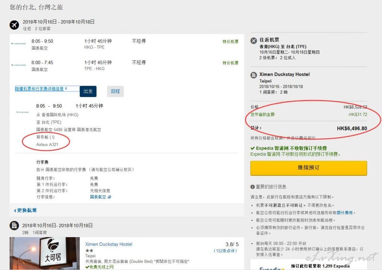
Task: Click the 特价机票 label on 6:00 flight
Action: pyautogui.click(x=231, y=63)
